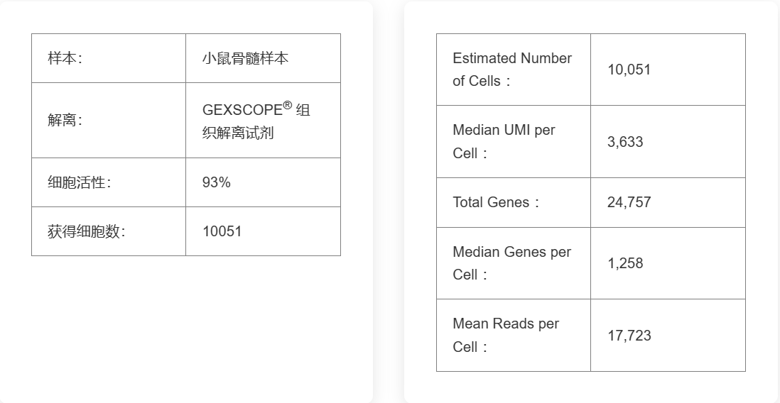This screenshot has width=780, height=403.
Task: Select the 织解离试剂 text line
Action: [238, 133]
